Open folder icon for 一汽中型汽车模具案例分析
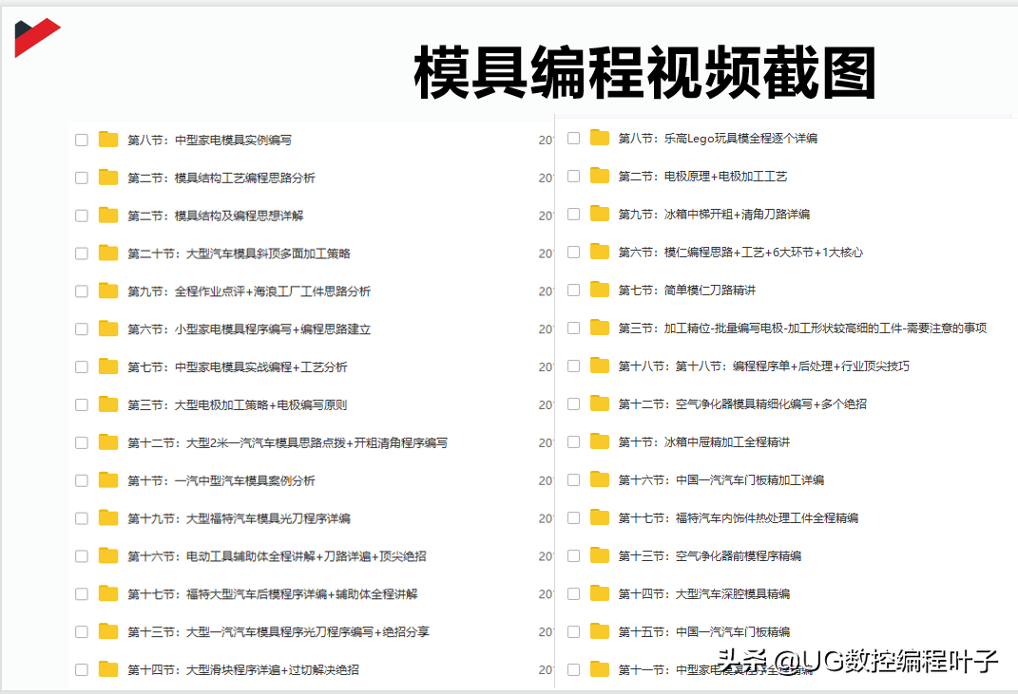1018x694 pixels. pos(107,480)
